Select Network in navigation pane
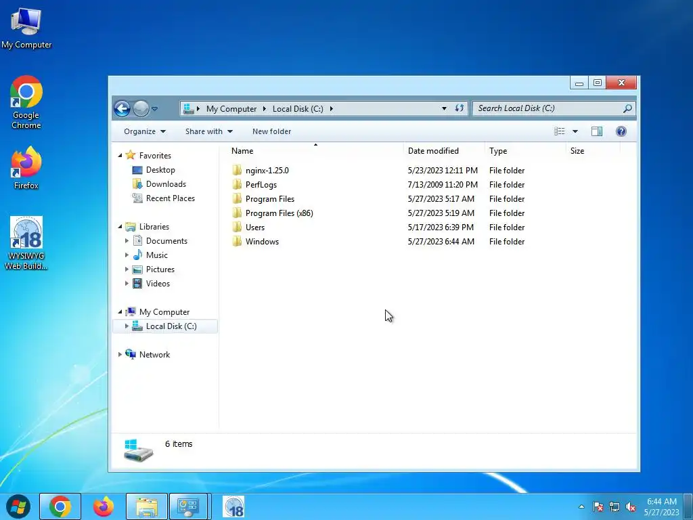693x520 pixels. [x=154, y=355]
